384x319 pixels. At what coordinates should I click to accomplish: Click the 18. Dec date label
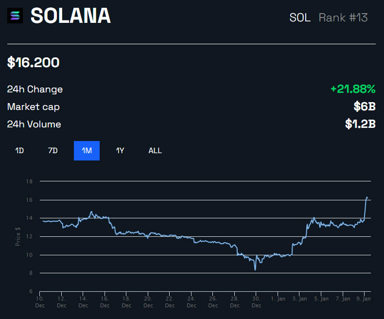pyautogui.click(x=126, y=302)
